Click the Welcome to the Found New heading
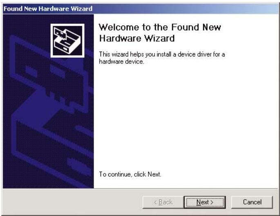The image size is (280, 216). (x=160, y=27)
